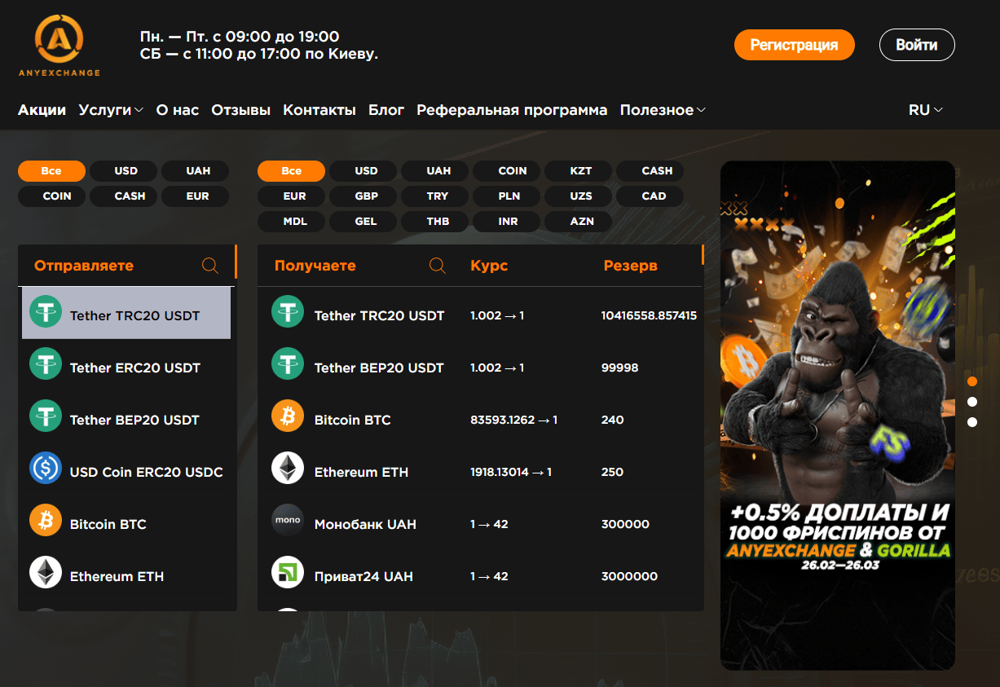The width and height of the screenshot is (1000, 687).
Task: Go to Отзывы page
Action: click(240, 110)
